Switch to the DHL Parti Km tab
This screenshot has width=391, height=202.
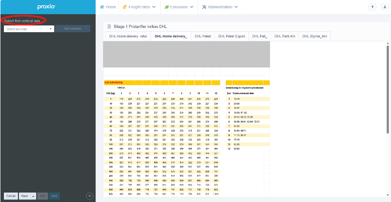point(285,36)
